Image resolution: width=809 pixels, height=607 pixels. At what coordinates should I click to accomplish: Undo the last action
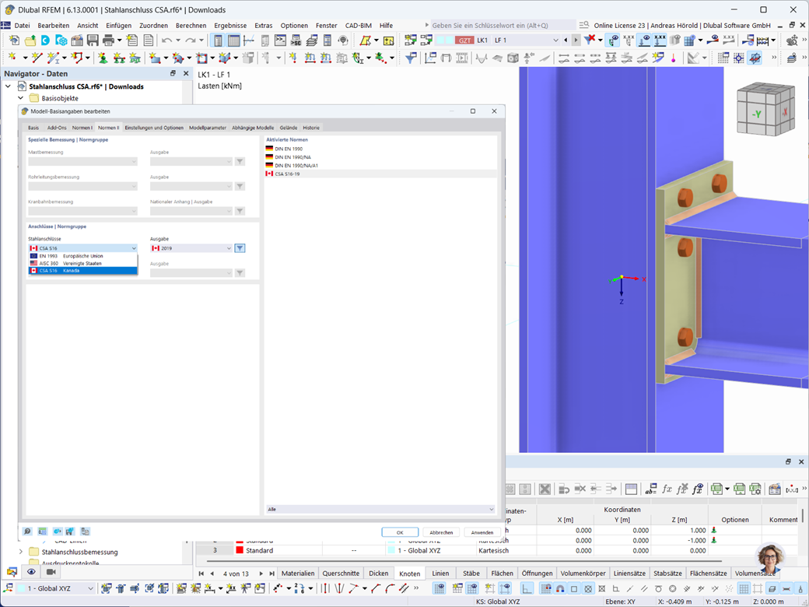coord(166,40)
